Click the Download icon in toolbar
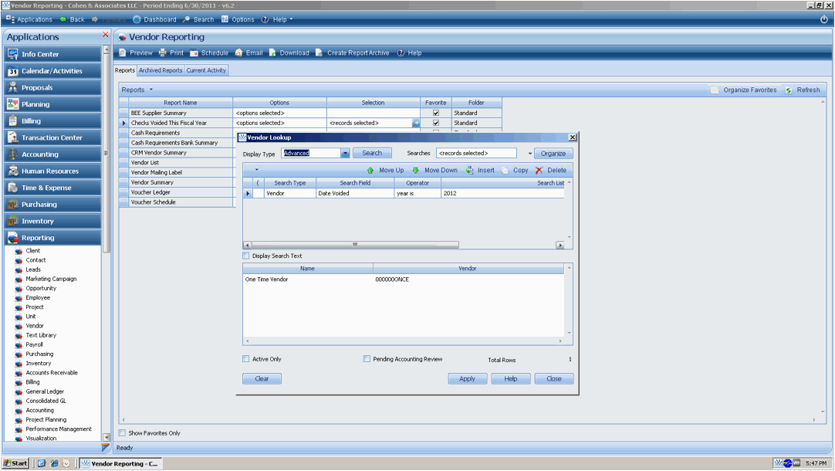Viewport: 835px width, 471px height. click(272, 53)
